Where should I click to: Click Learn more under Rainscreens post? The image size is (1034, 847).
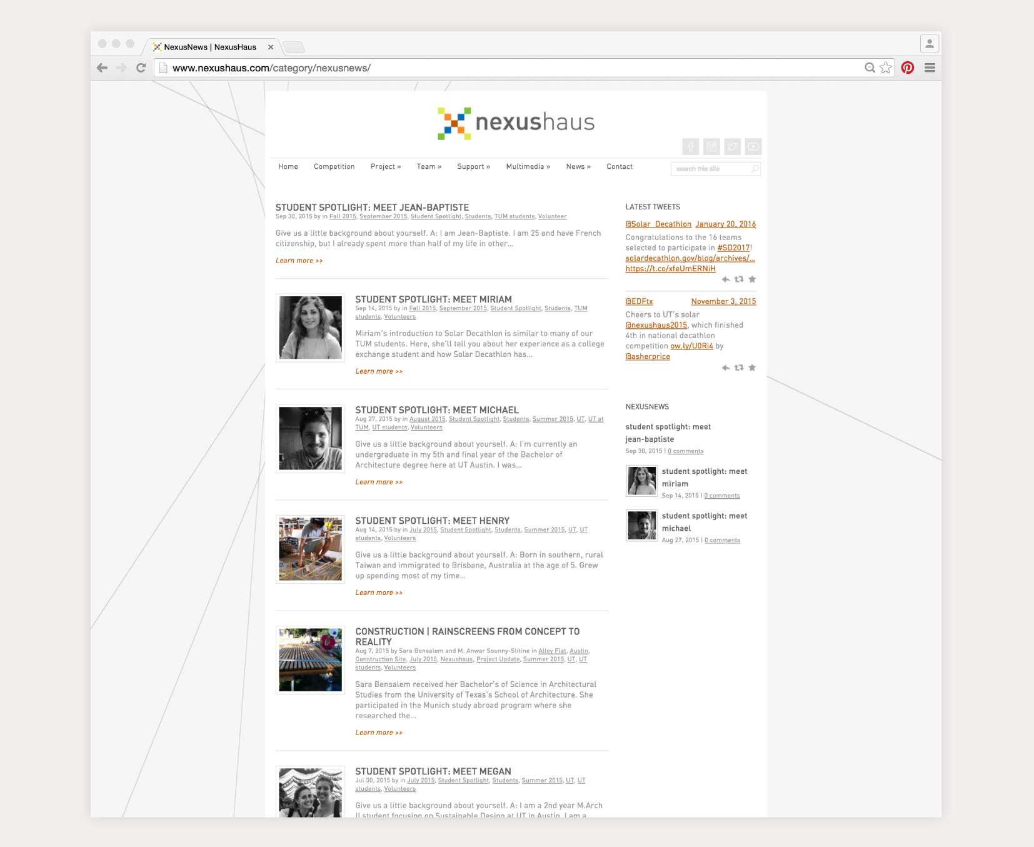379,733
